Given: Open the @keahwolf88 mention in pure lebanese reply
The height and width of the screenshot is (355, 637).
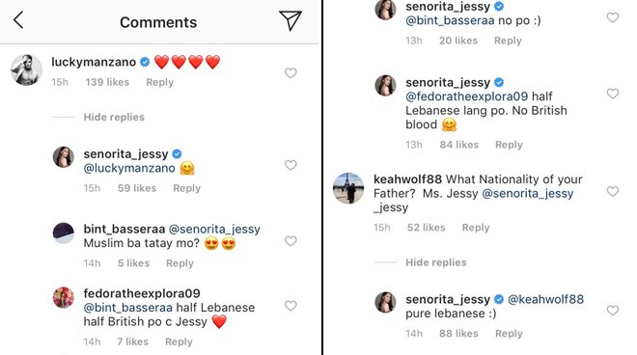Looking at the screenshot, I should click(x=545, y=299).
